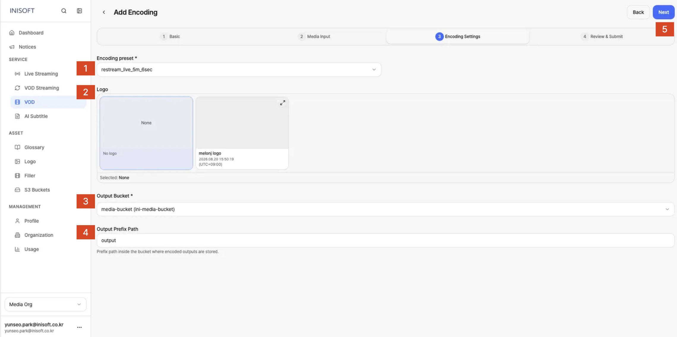Open Live Streaming in the sidebar
Viewport: 677px width, 337px height.
pyautogui.click(x=41, y=74)
